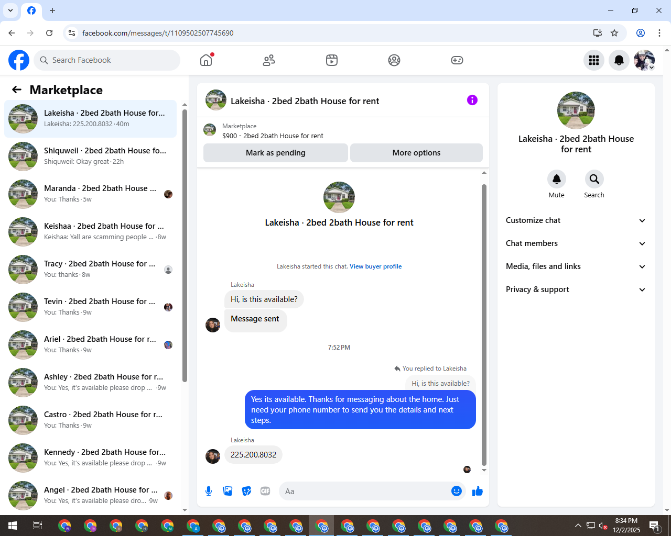The image size is (671, 536).
Task: Show hidden system tray icons chevron
Action: (578, 526)
